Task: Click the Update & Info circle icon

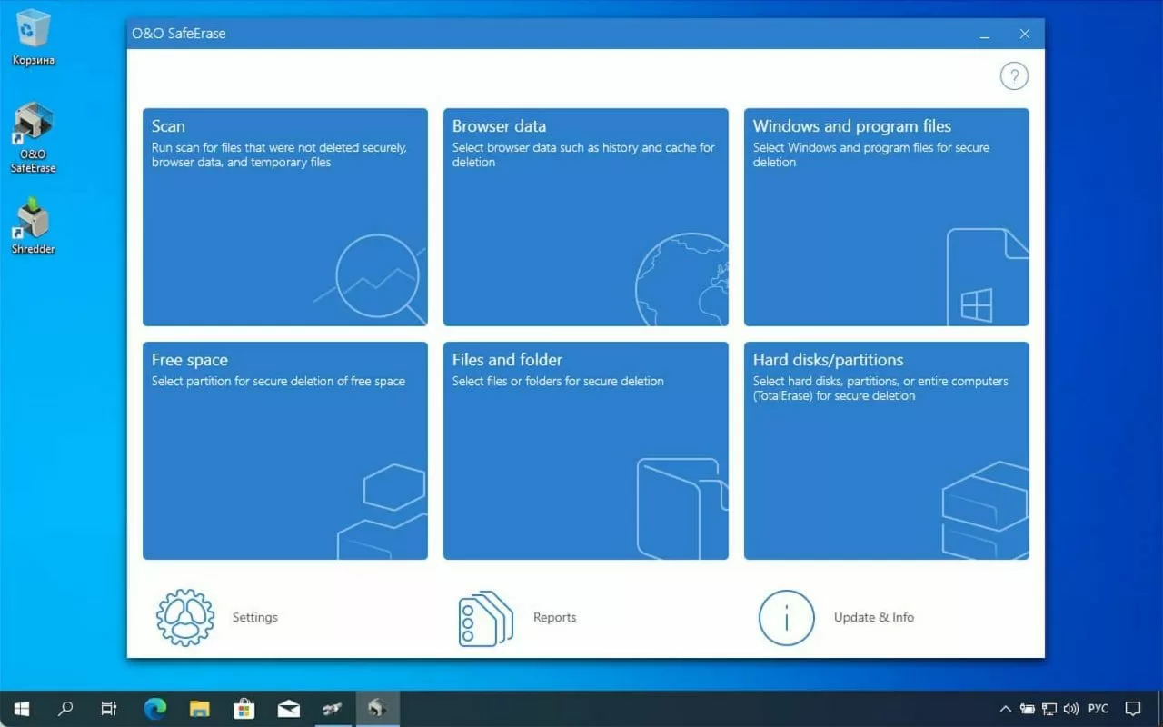Action: pos(786,618)
